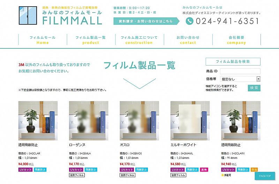The width and height of the screenshot is (279, 184).
Task: Open the 会社概要 company menu item
Action: (236, 40)
